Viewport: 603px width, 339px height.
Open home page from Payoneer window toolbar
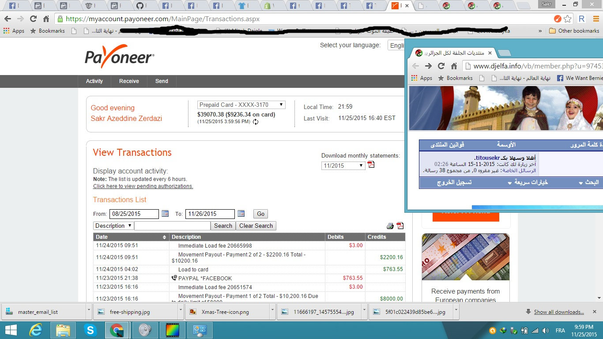[x=46, y=19]
